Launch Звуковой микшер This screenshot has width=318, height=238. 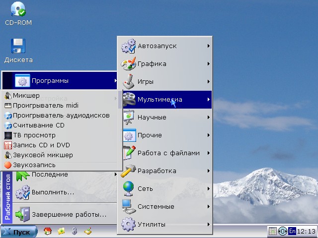61,155
